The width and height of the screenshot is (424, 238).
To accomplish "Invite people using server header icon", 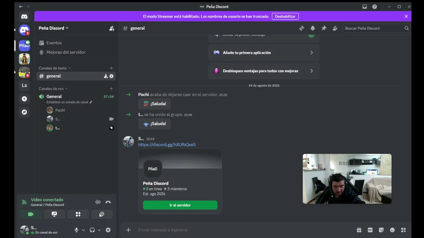I will (x=112, y=28).
